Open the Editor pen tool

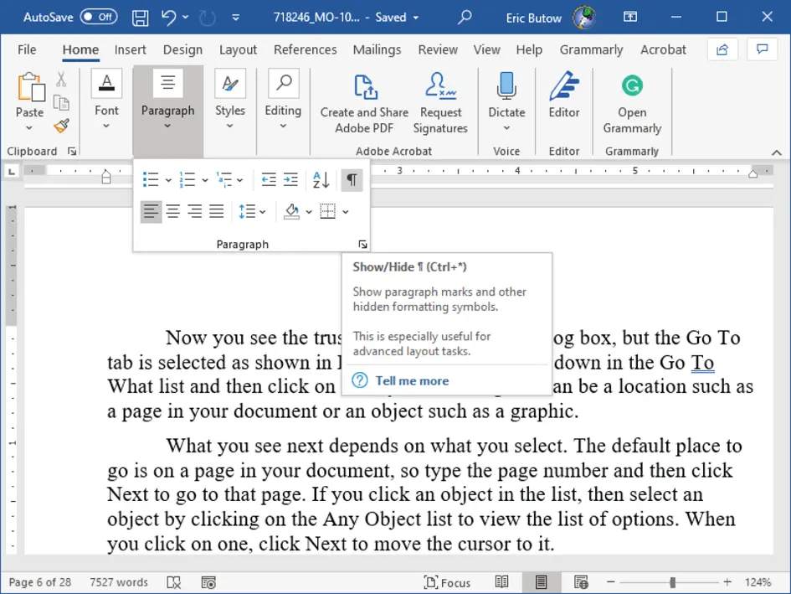click(x=564, y=95)
